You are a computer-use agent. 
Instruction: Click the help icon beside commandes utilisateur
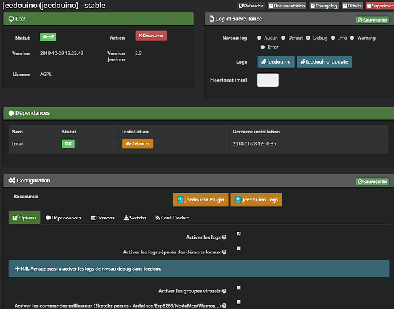click(224, 306)
